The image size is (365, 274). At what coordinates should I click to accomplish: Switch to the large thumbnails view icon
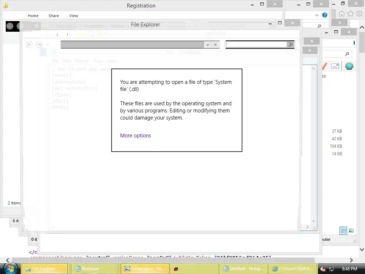click(351, 231)
